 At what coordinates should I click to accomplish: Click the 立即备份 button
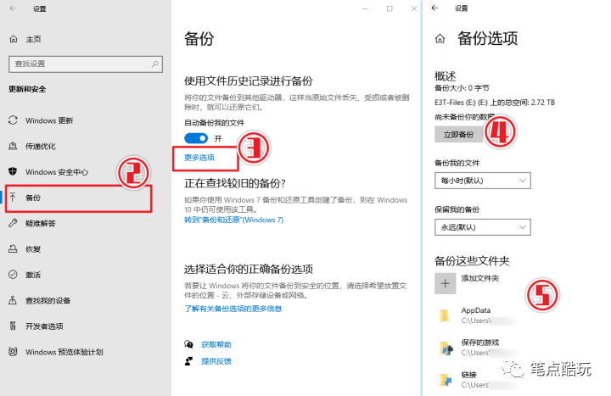(x=458, y=135)
